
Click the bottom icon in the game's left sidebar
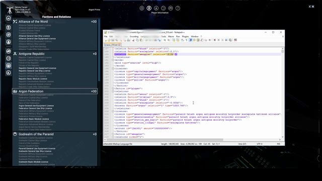(9, 73)
